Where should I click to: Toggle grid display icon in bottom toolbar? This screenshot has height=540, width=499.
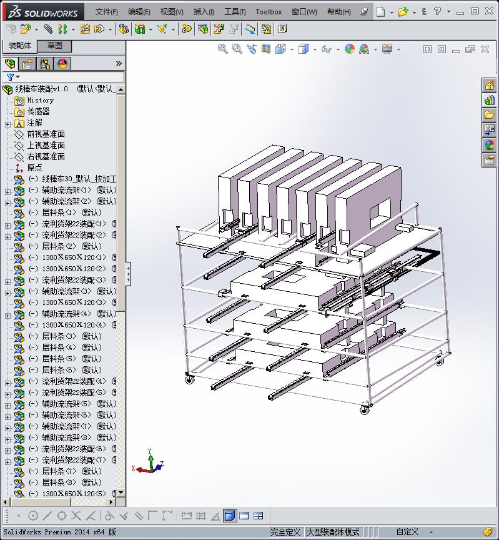click(x=201, y=516)
